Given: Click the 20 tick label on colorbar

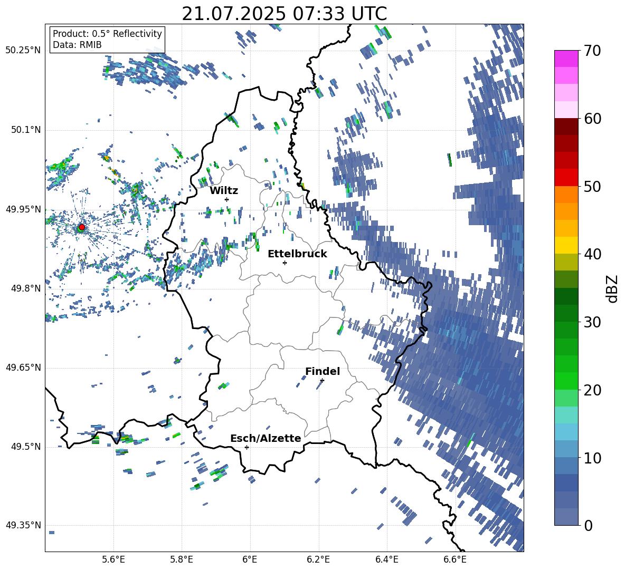Looking at the screenshot, I should coord(592,390).
